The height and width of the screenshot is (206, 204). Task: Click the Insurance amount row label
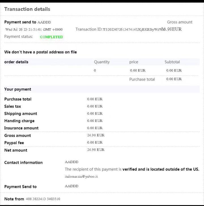click(x=21, y=128)
